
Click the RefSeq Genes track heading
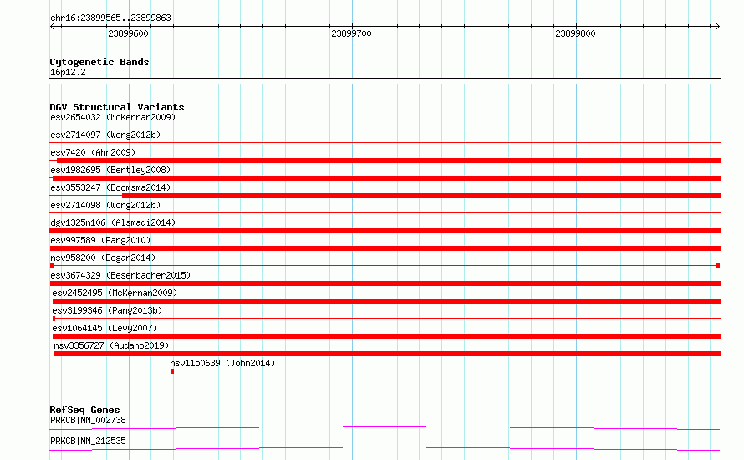click(85, 410)
